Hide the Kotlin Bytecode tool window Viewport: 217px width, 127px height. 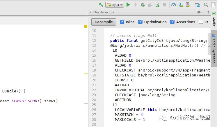[207, 12]
